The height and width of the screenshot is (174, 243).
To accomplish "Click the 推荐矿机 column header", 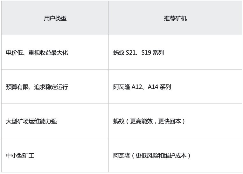I will pyautogui.click(x=175, y=18).
